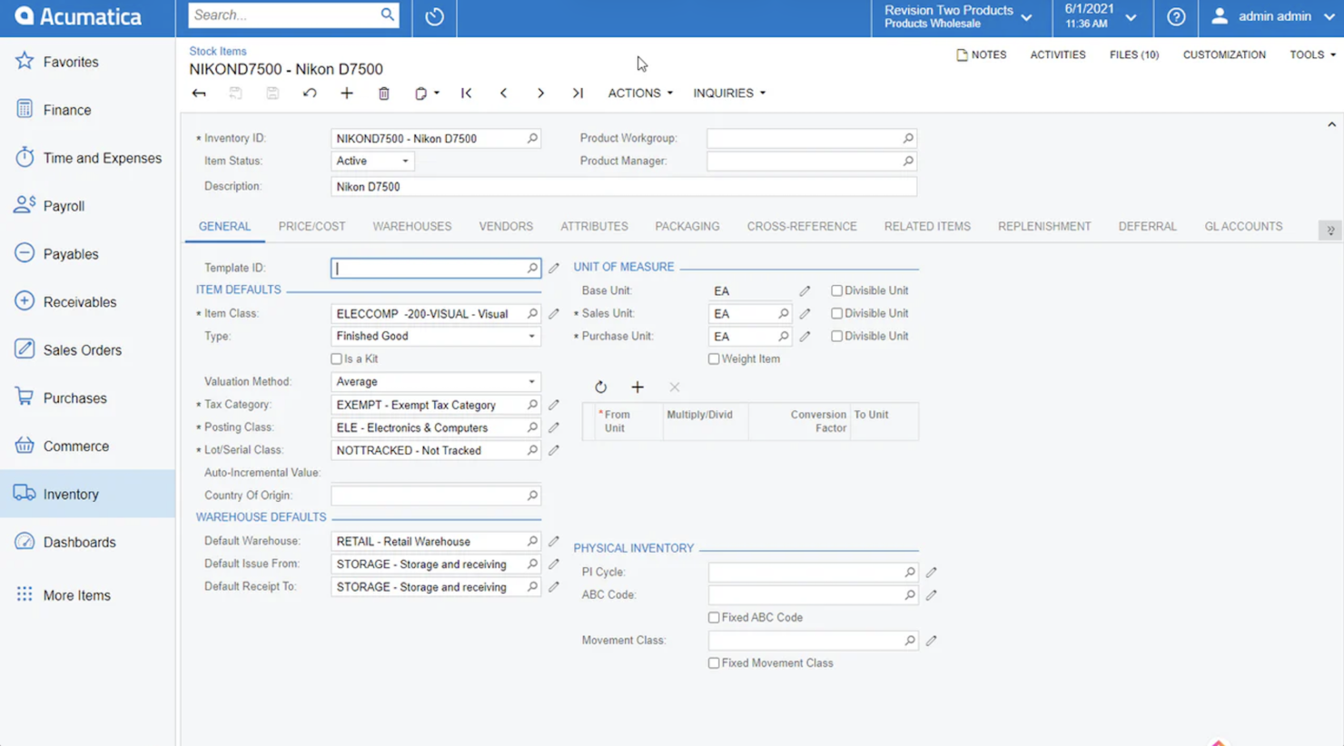Viewport: 1344px width, 746px height.
Task: Check the Weight Item option
Action: [x=714, y=358]
